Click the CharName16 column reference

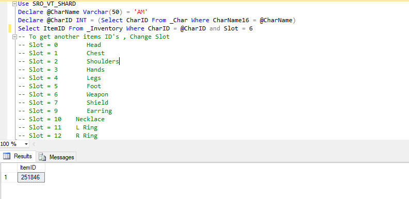coord(231,20)
